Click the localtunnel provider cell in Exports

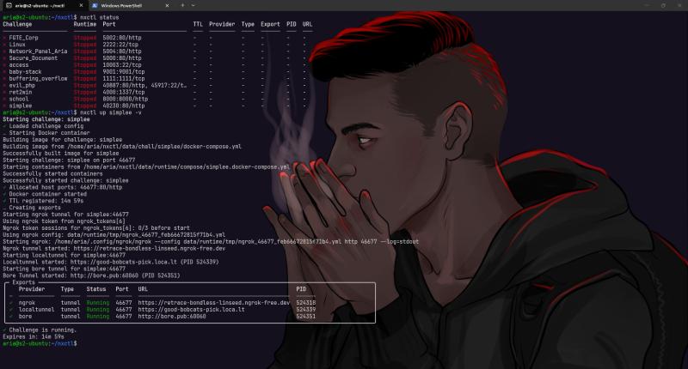pos(36,309)
